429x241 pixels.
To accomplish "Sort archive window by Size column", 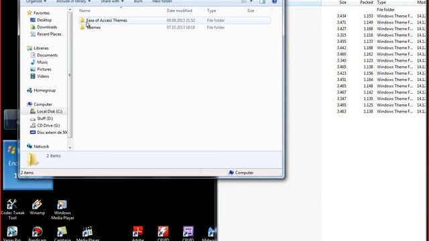I will point(343,2).
